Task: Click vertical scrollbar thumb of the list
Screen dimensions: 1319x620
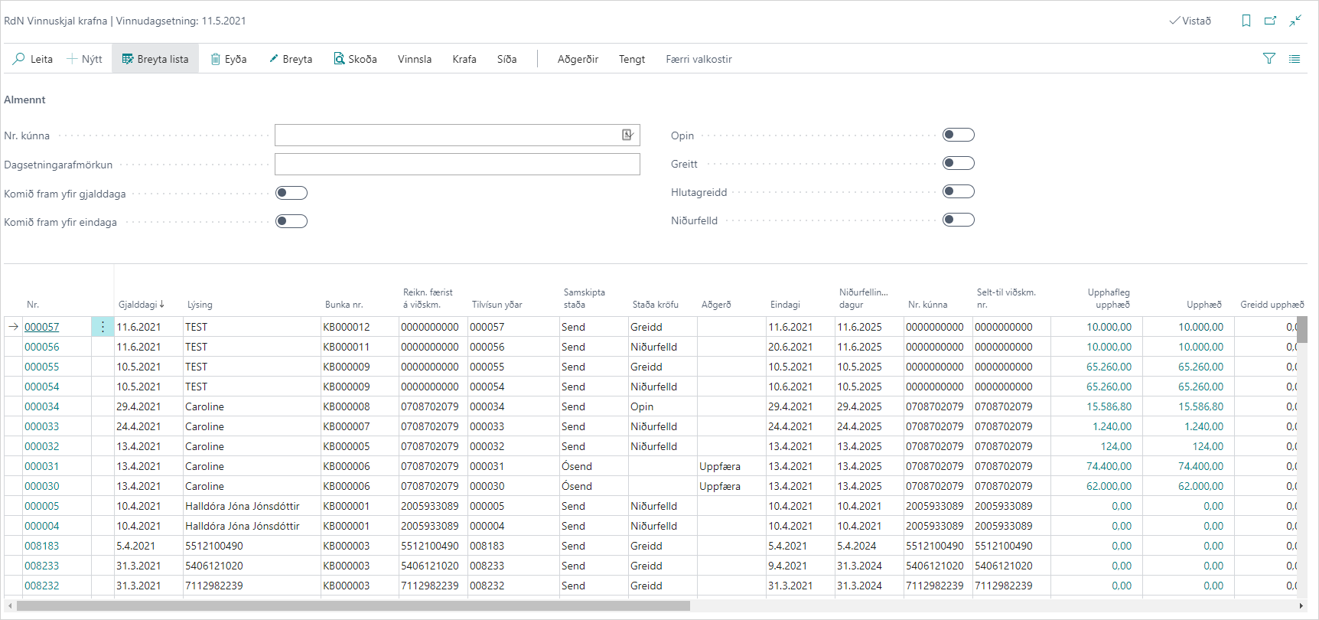Action: [x=1301, y=329]
